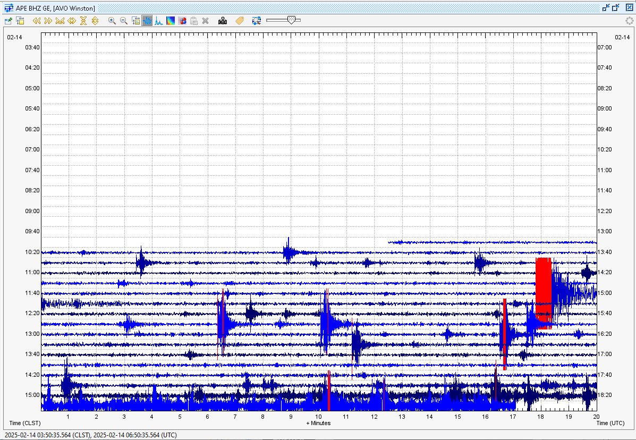Select the particle motion view
The image size is (636, 440).
(x=182, y=21)
